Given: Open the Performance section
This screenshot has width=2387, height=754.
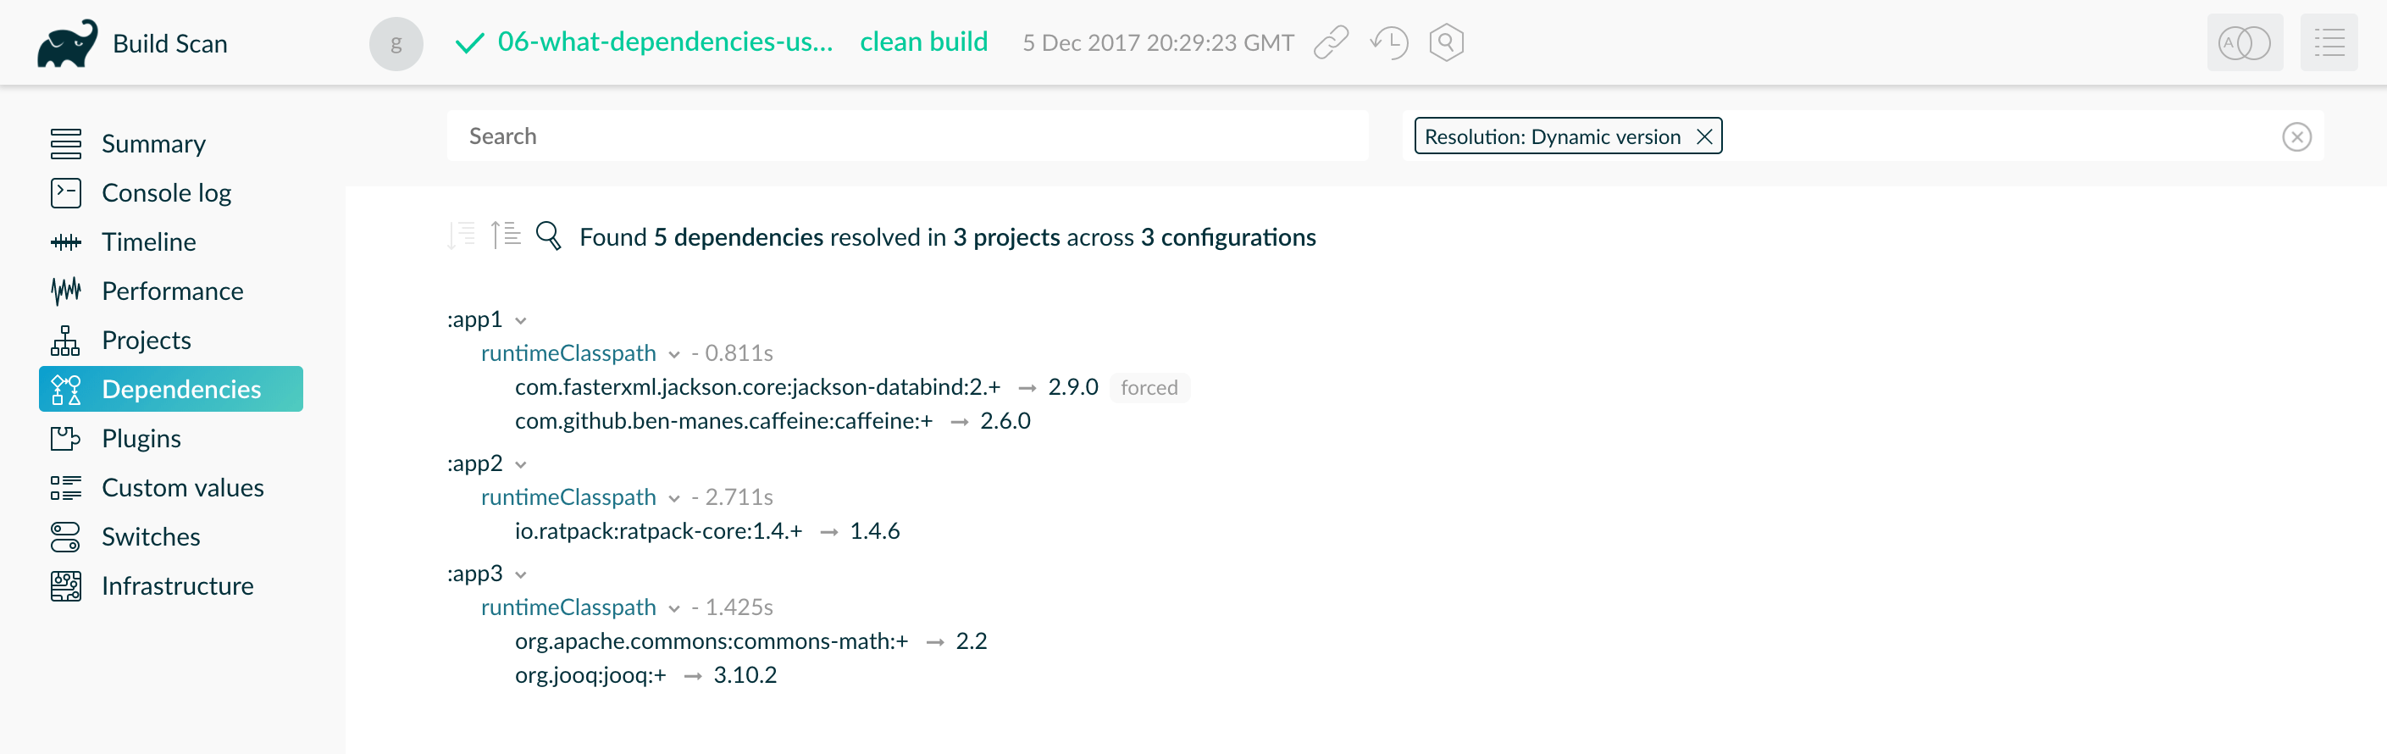Looking at the screenshot, I should tap(172, 291).
